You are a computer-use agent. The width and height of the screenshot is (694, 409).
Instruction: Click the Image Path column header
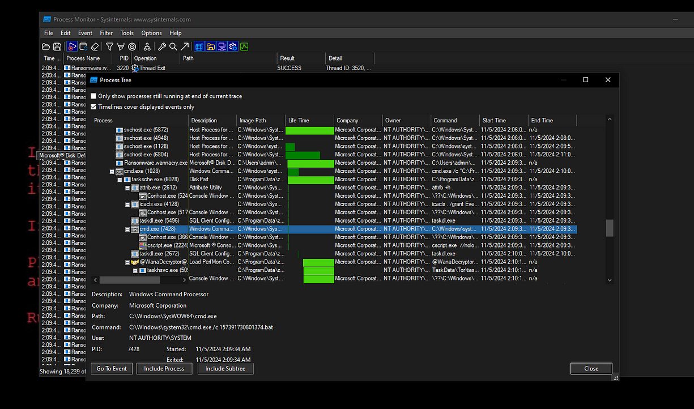point(261,120)
